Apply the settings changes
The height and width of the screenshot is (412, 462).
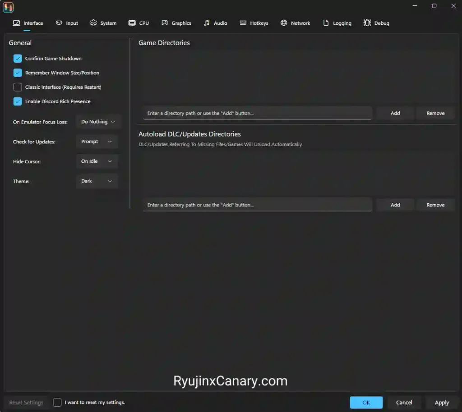[x=442, y=402]
